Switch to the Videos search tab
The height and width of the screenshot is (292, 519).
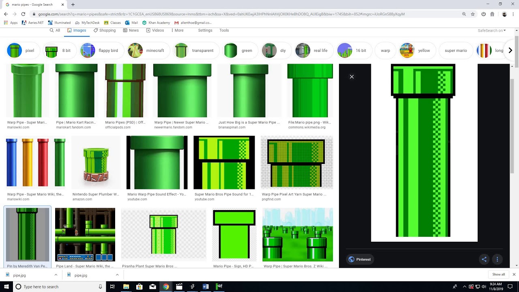click(x=155, y=30)
